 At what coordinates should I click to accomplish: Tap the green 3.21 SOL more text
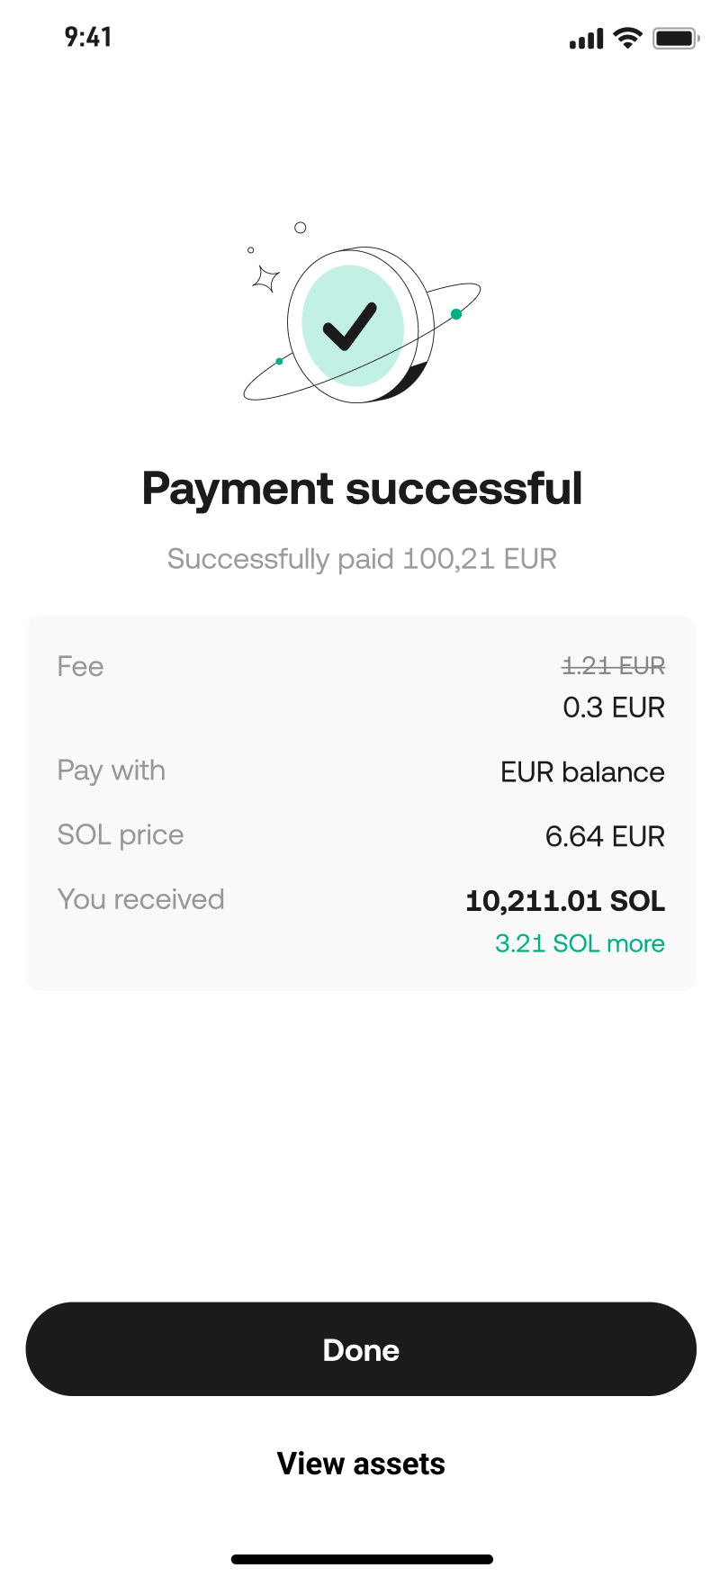pos(580,943)
